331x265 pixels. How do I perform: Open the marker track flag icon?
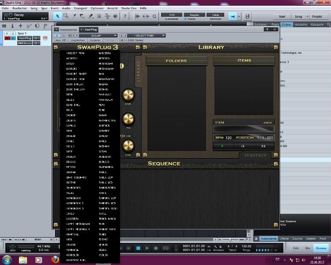(45, 26)
